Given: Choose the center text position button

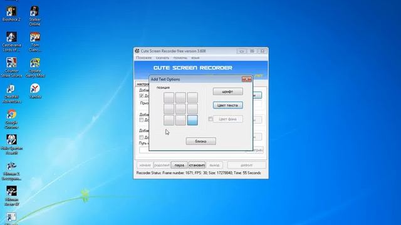Looking at the screenshot, I should point(180,109).
